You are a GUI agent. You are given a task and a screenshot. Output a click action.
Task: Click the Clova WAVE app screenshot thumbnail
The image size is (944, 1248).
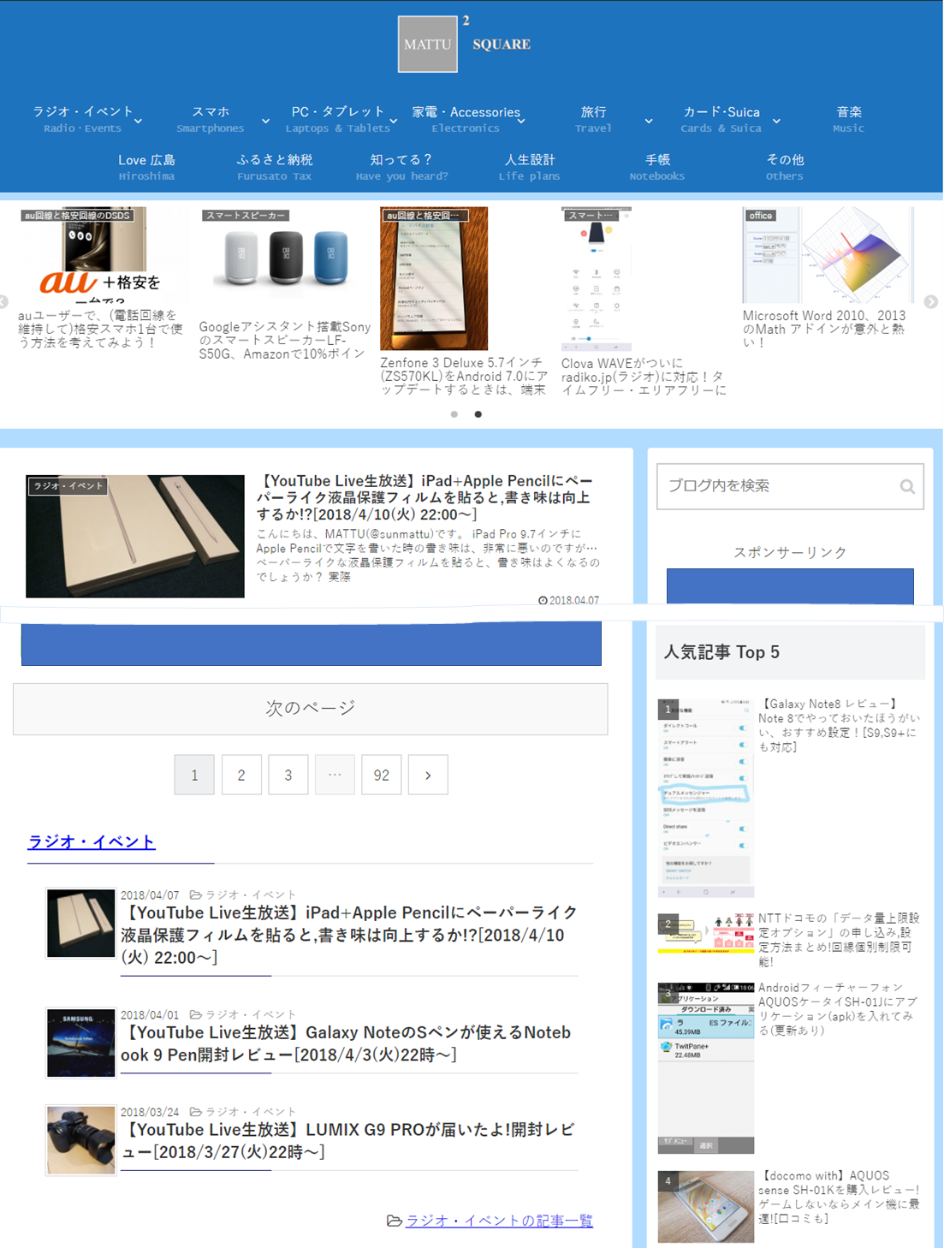pos(597,279)
